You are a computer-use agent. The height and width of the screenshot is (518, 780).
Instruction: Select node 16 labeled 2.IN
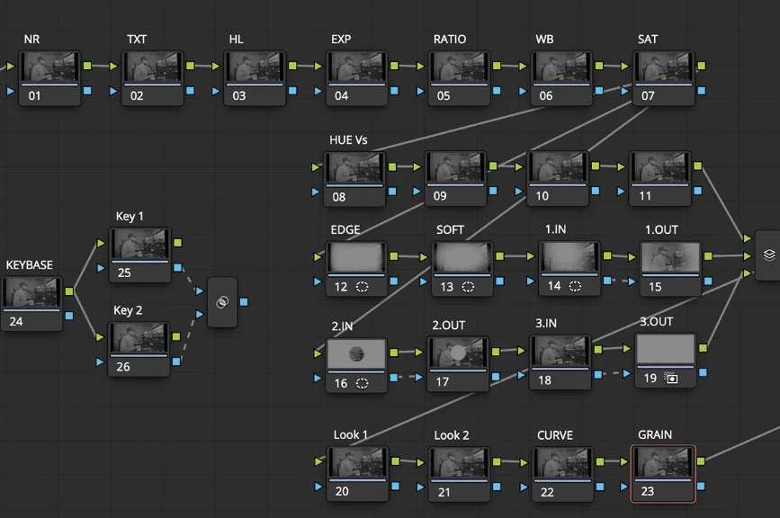[356, 365]
